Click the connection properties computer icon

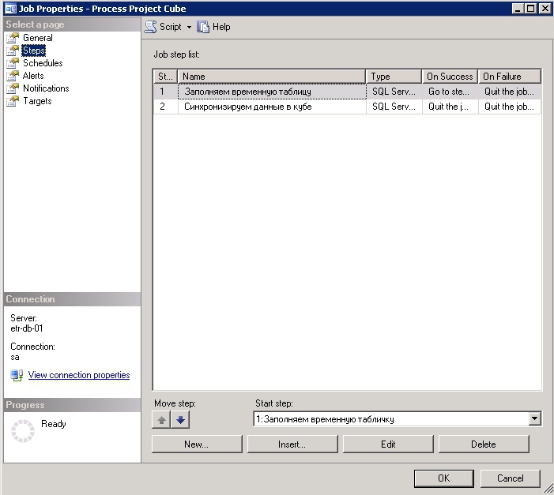pos(17,375)
